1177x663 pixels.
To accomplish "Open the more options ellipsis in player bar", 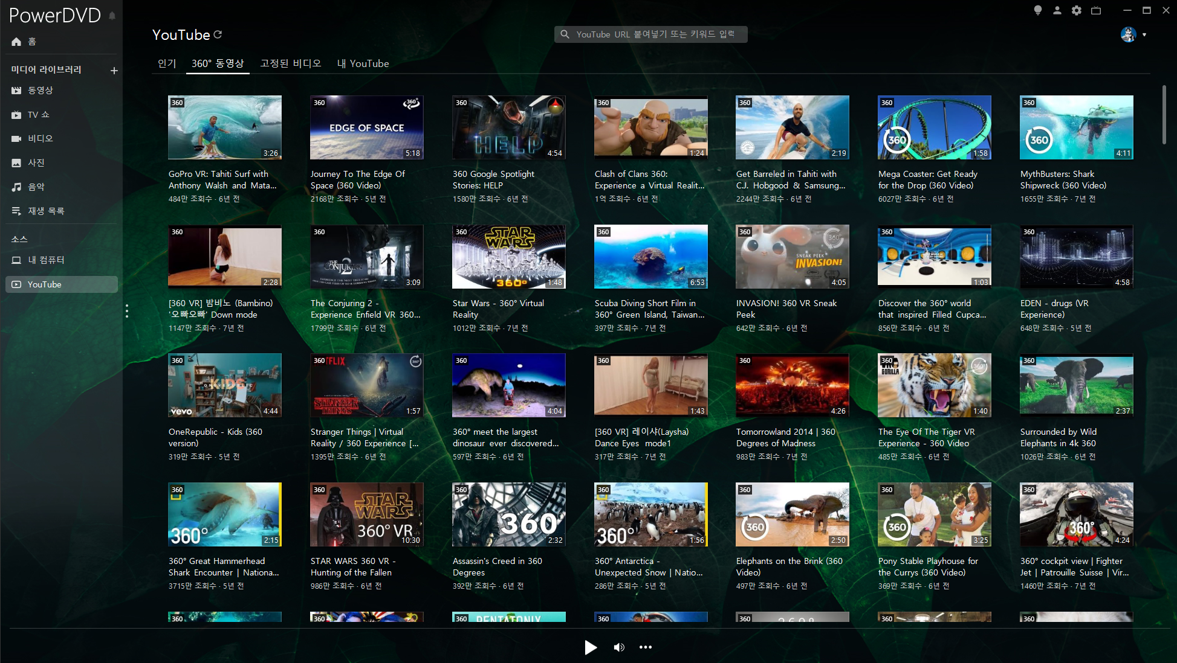I will coord(646,647).
